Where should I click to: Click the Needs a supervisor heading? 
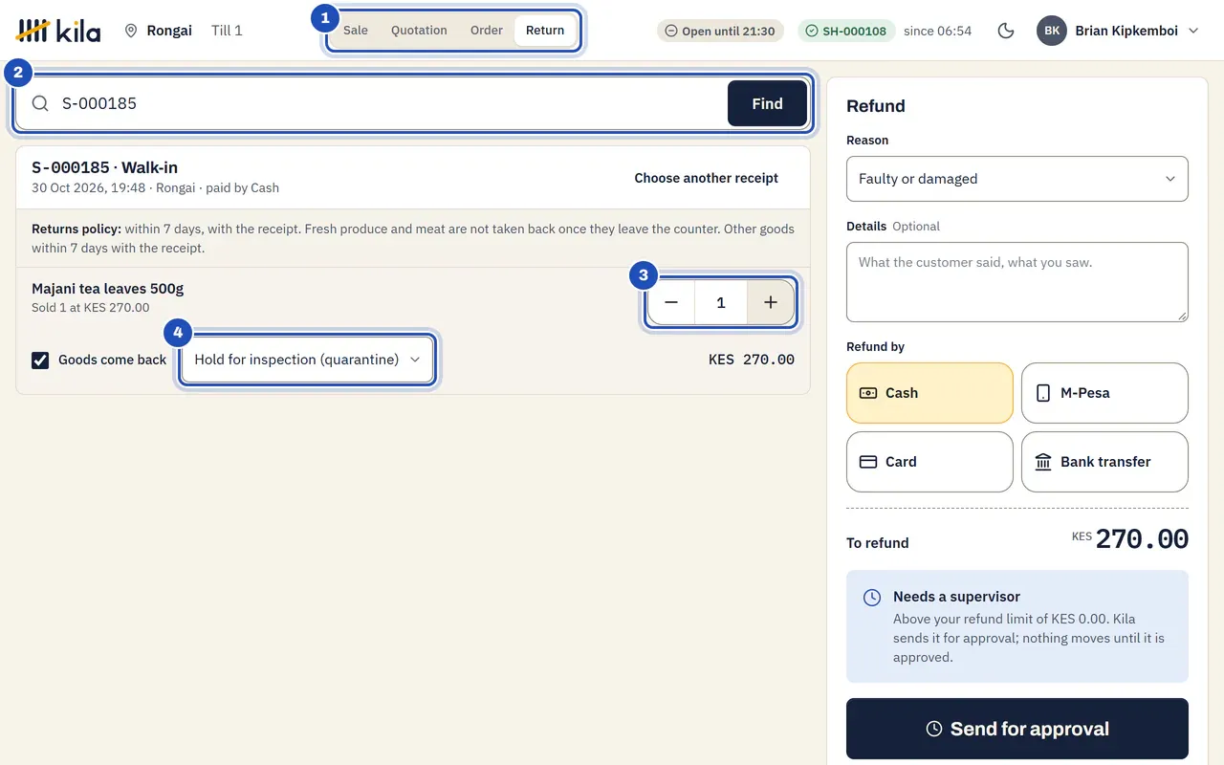[956, 597]
